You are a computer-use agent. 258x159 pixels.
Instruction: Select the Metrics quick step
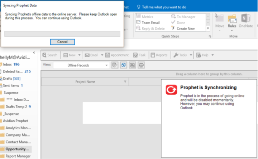(145, 17)
